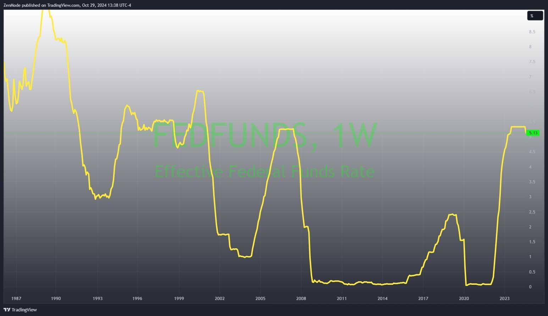Select the 2023 label on time axis
548x316 pixels.
coord(504,299)
